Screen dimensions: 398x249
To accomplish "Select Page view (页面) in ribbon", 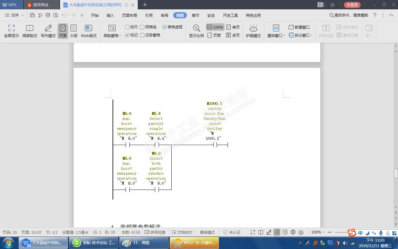I will pos(63,31).
